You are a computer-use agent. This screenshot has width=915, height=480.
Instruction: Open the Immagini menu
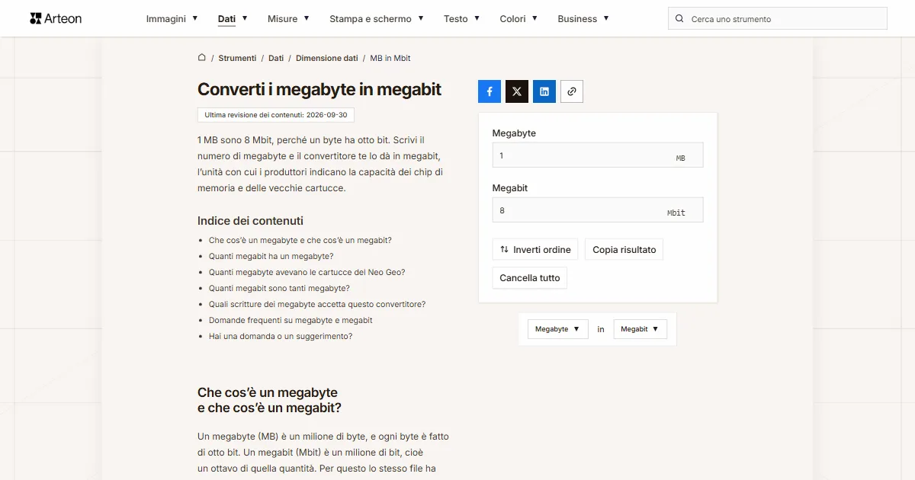172,18
